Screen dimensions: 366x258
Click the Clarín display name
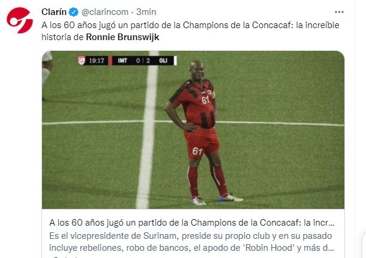coord(54,12)
